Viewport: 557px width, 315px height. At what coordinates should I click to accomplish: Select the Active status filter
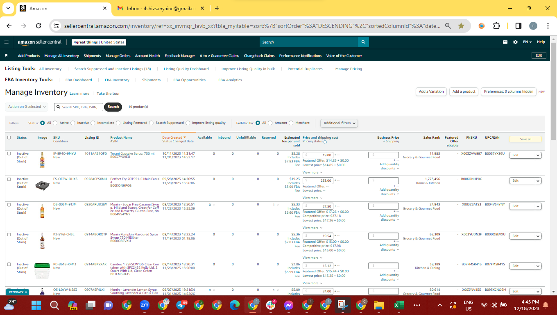tap(56, 123)
